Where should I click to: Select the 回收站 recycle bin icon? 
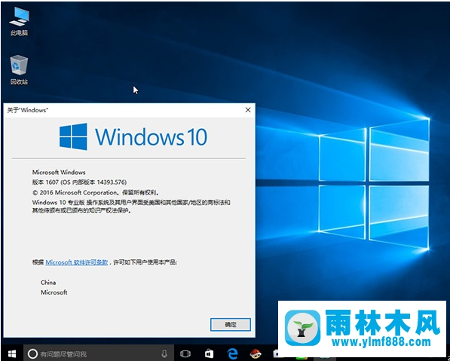coord(19,70)
